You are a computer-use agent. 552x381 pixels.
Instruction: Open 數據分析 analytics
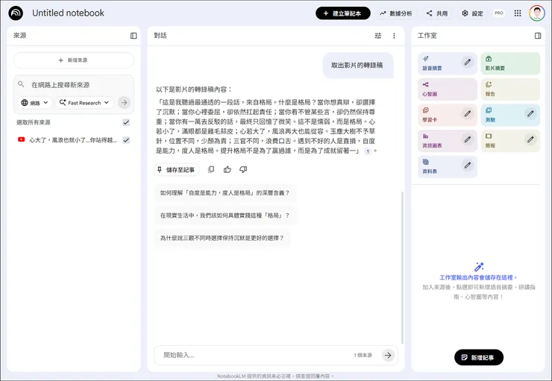coord(395,13)
